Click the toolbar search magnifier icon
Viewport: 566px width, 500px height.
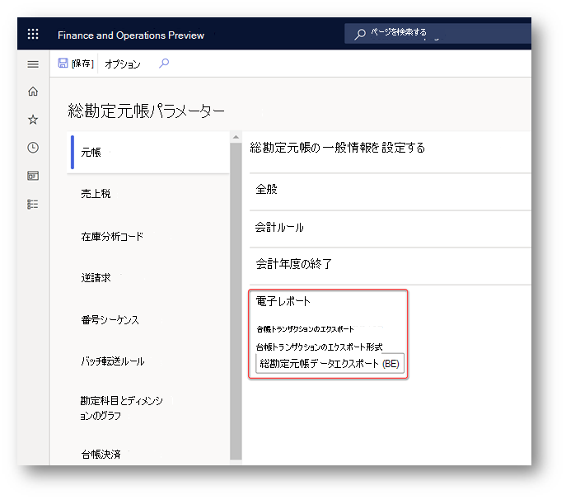164,64
